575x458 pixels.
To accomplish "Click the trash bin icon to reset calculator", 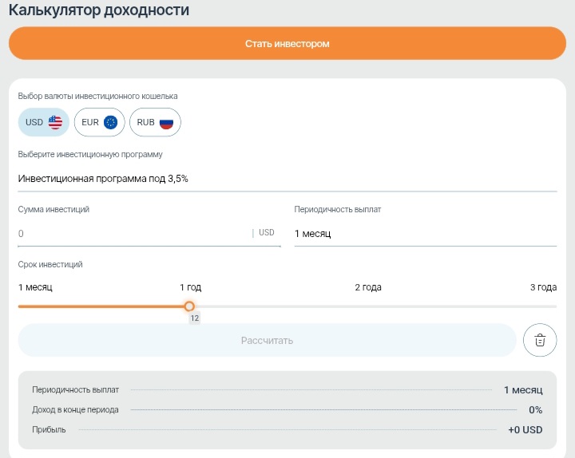I will pos(540,341).
